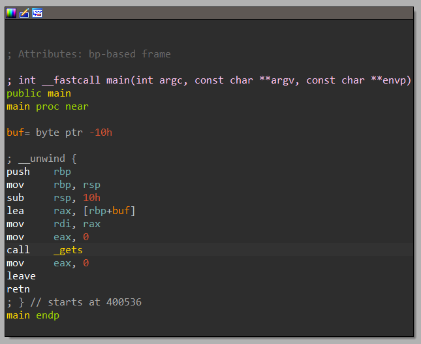Click the 'leave' instruction
The image size is (421, 344).
pos(21,276)
